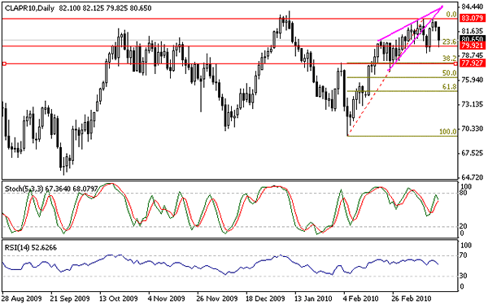Click the 26 Feb 2010 date label
This screenshot has height=305, width=488.
coord(412,298)
